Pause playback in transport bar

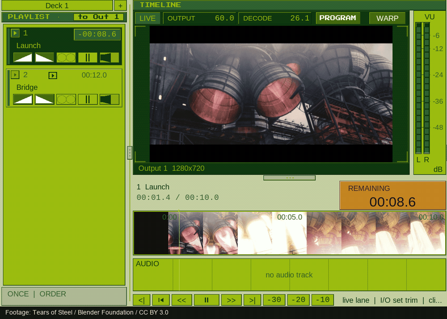click(207, 300)
